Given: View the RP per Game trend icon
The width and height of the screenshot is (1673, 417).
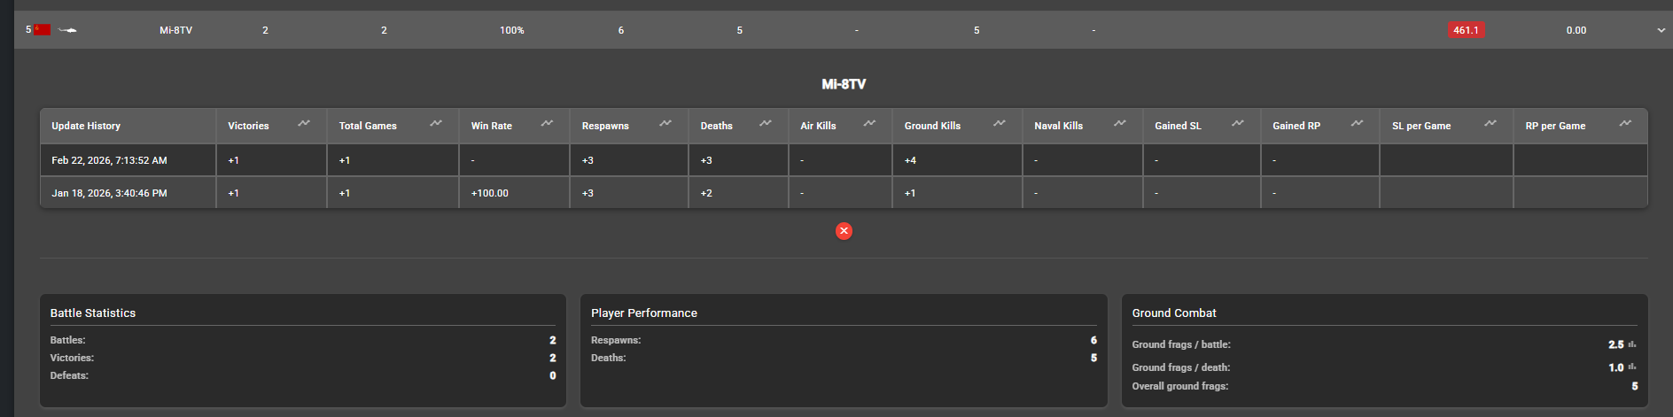Looking at the screenshot, I should click(x=1625, y=124).
